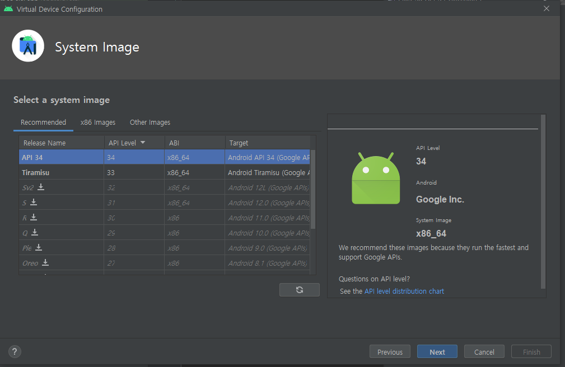Download the Q API 29 image

(35, 232)
